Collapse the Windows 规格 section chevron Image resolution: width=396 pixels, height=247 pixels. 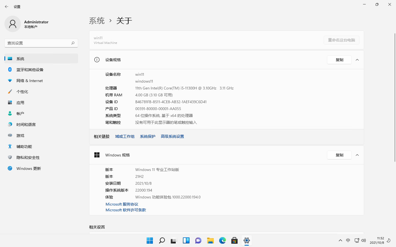[x=357, y=155]
